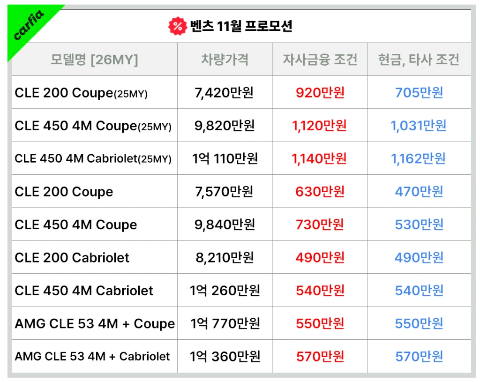
Task: Click the 현금, 타사 조건 column header
Action: tap(419, 60)
